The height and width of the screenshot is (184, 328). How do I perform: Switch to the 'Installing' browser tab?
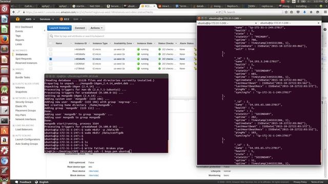[x=302, y=6]
